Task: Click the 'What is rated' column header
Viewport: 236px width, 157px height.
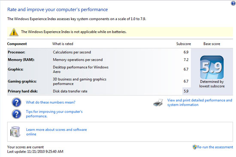Action: click(x=63, y=44)
